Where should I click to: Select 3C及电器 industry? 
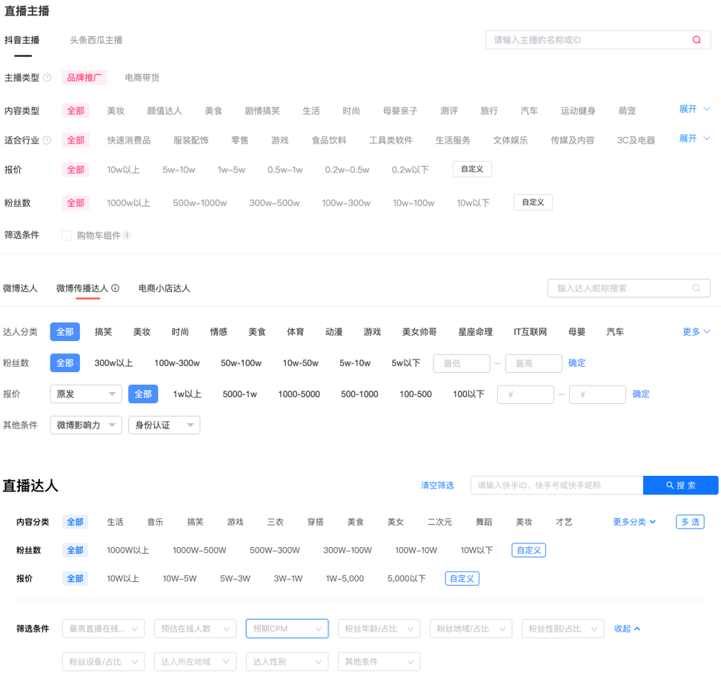pos(636,140)
